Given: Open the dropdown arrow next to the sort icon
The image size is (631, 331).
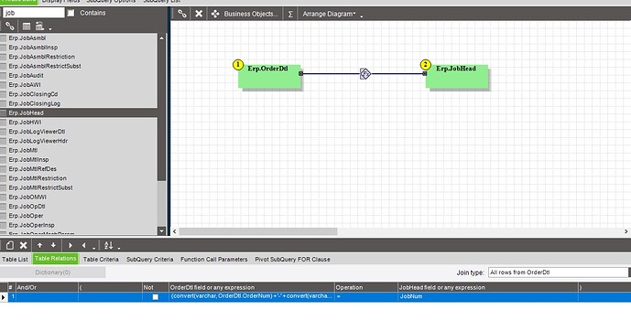Looking at the screenshot, I should [119, 248].
